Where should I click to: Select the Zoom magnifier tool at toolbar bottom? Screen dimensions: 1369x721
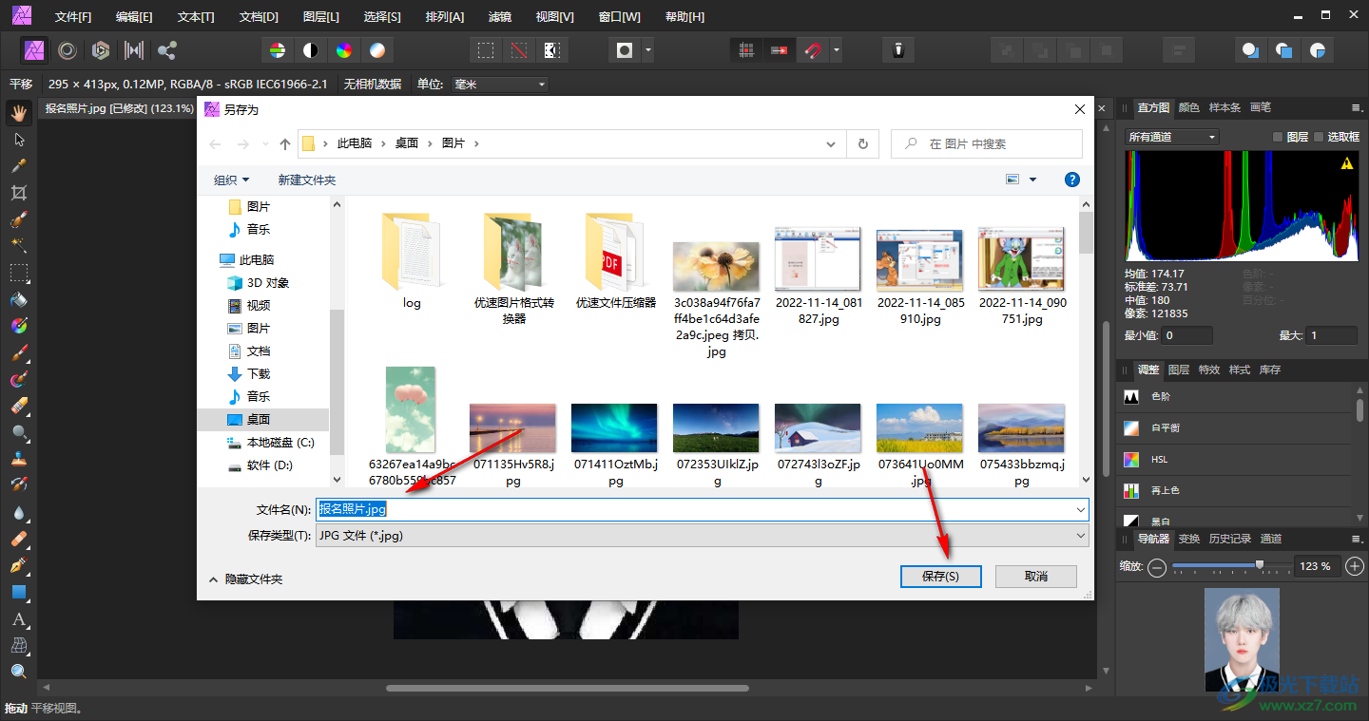pyautogui.click(x=18, y=672)
